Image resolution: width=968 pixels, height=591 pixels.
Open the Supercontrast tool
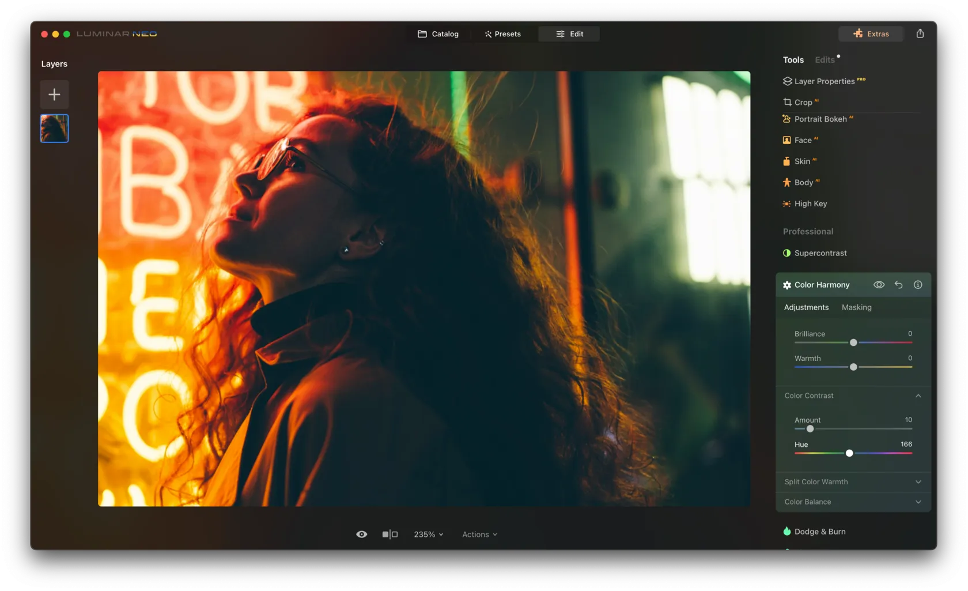820,253
